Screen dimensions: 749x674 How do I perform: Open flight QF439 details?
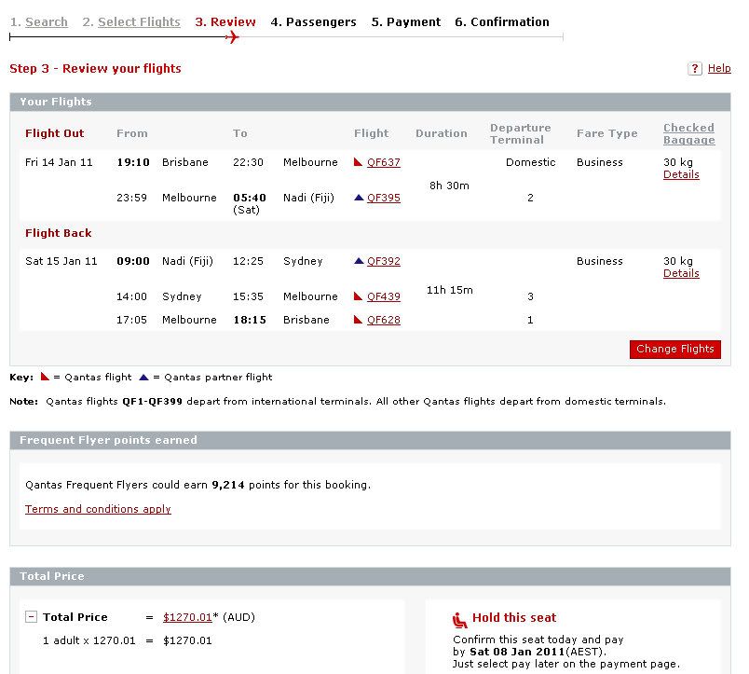[384, 296]
